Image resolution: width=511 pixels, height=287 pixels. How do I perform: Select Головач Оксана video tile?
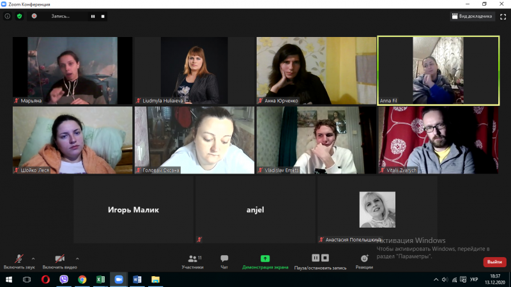[195, 140]
